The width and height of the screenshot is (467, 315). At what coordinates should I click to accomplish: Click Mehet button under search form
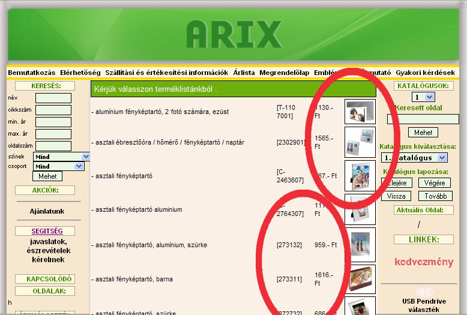tap(47, 176)
